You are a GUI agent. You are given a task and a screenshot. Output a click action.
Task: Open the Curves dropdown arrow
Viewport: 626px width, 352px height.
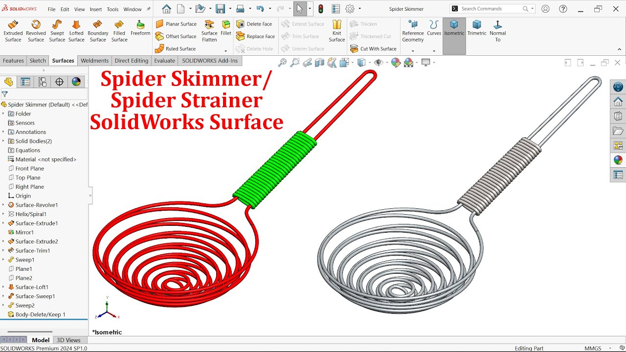point(434,51)
